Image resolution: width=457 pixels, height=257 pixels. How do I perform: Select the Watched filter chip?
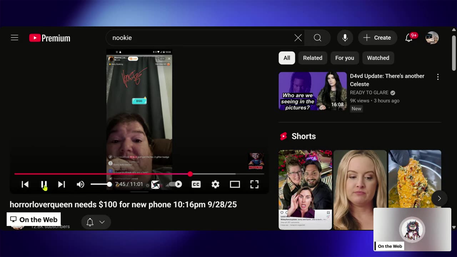(378, 58)
